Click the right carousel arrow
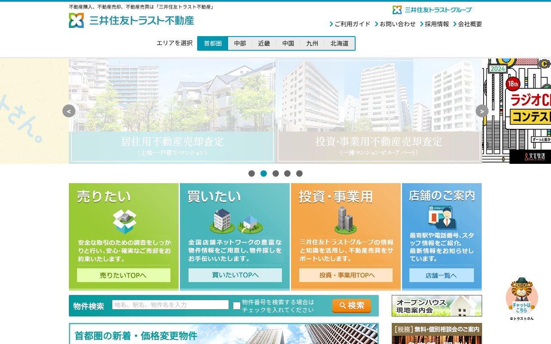Viewport: 551px width, 344px height. 482,111
